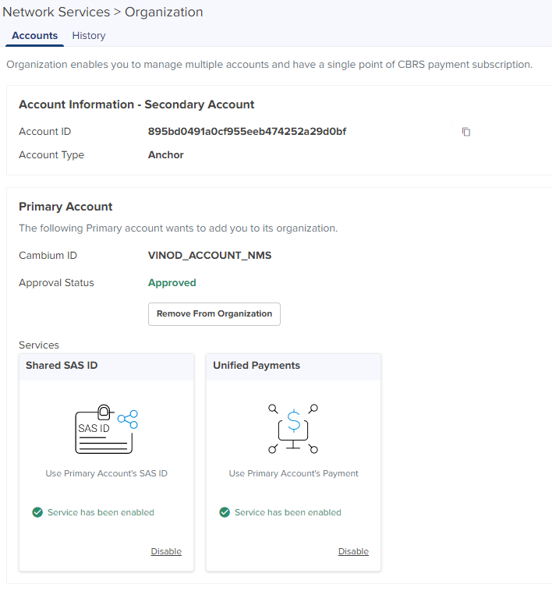Select the Accounts tab
The height and width of the screenshot is (591, 552).
coord(34,36)
